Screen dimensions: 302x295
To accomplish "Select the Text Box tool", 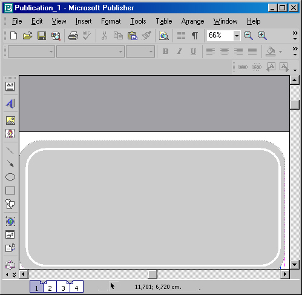I will (x=10, y=87).
